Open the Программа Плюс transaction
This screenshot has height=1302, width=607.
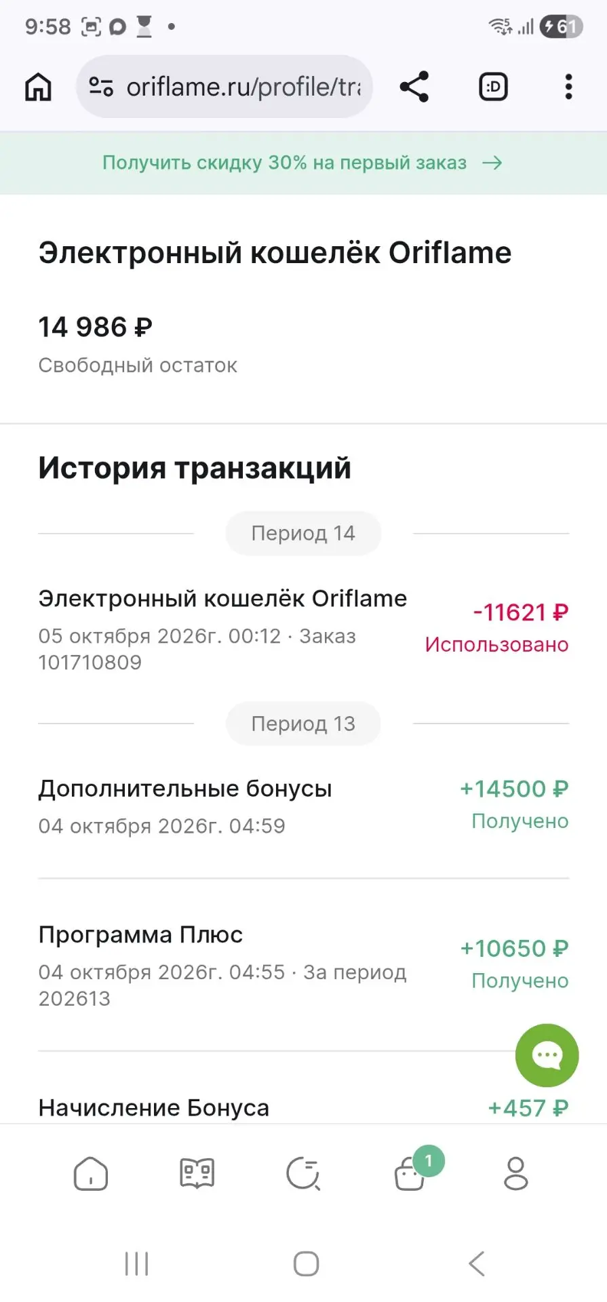(x=303, y=966)
